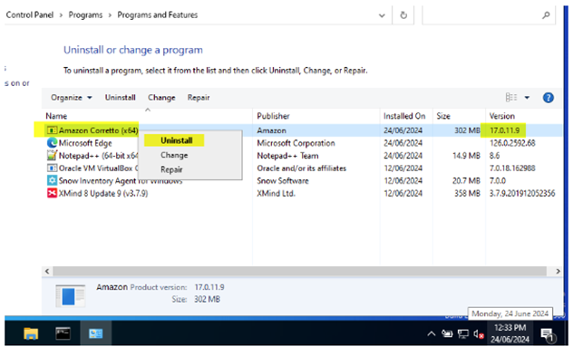Sort by the Name column header
The image size is (573, 356).
[56, 116]
